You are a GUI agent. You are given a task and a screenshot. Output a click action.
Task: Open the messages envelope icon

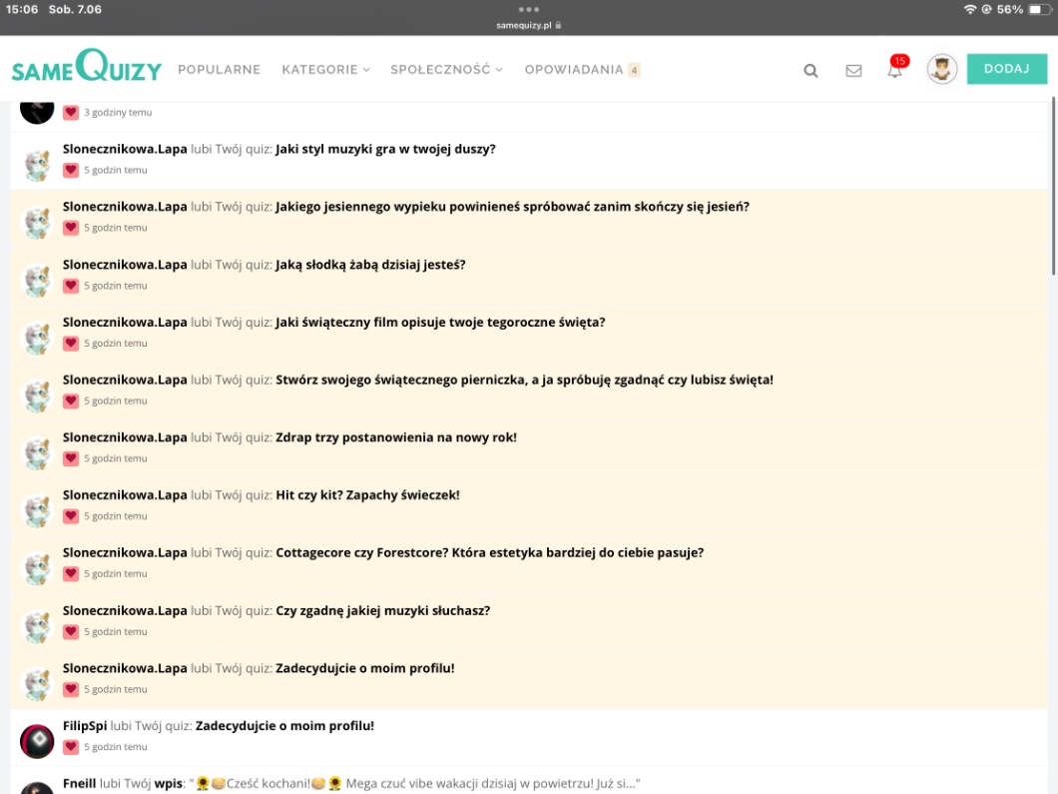853,70
